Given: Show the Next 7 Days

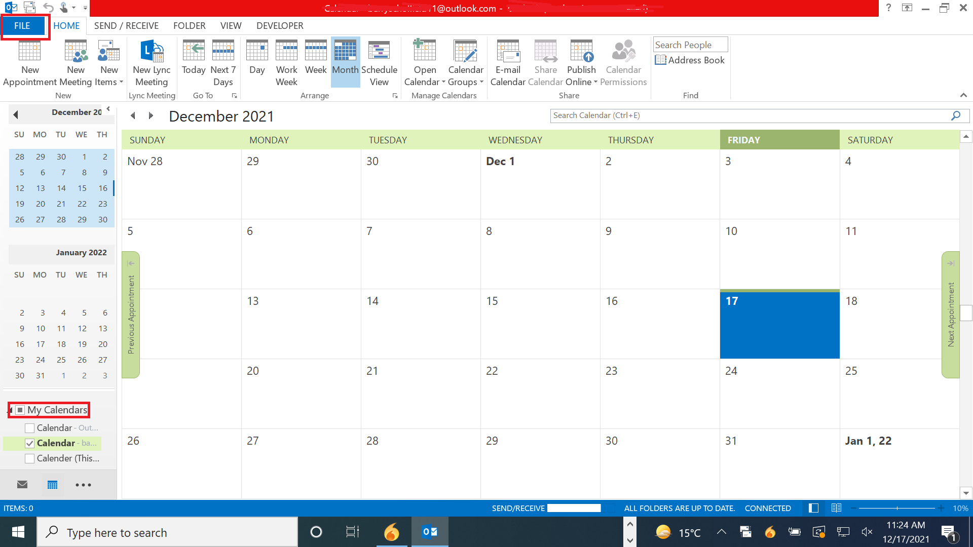Looking at the screenshot, I should pyautogui.click(x=223, y=63).
